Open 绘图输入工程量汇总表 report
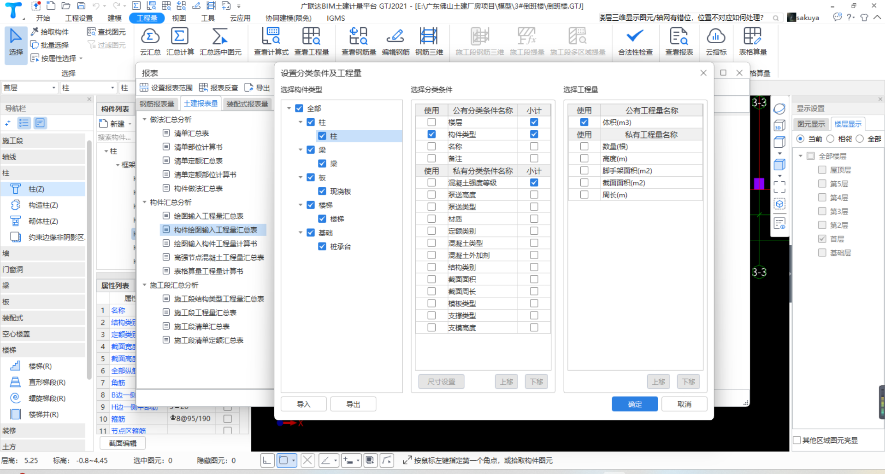Viewport: 885px width, 474px height. 208,216
